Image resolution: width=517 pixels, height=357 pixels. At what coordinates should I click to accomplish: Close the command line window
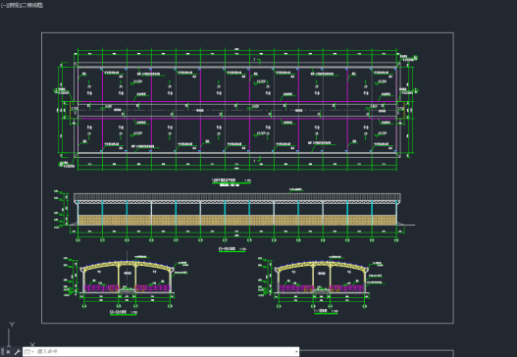click(x=8, y=352)
